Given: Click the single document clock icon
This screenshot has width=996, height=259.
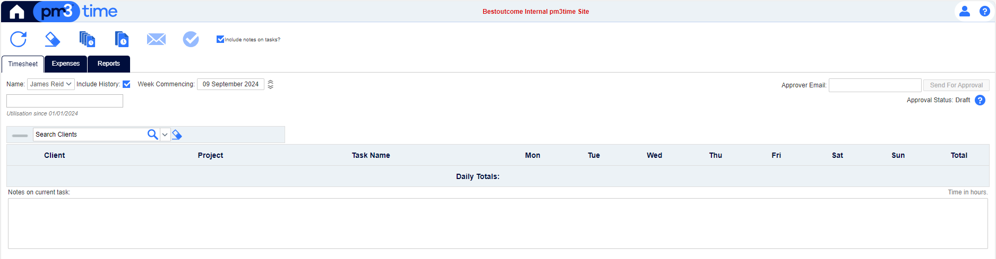Looking at the screenshot, I should pyautogui.click(x=122, y=39).
